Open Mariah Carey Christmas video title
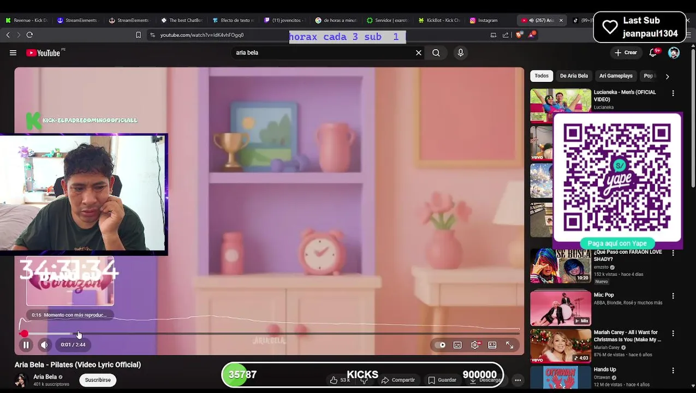 coord(627,336)
